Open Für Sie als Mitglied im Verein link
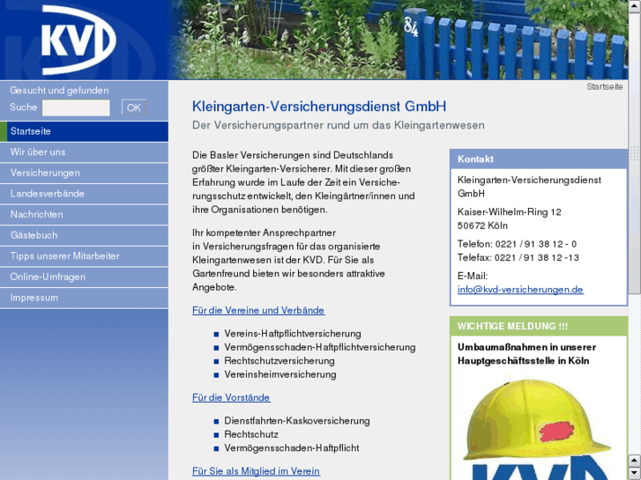The width and height of the screenshot is (641, 480). [x=256, y=471]
